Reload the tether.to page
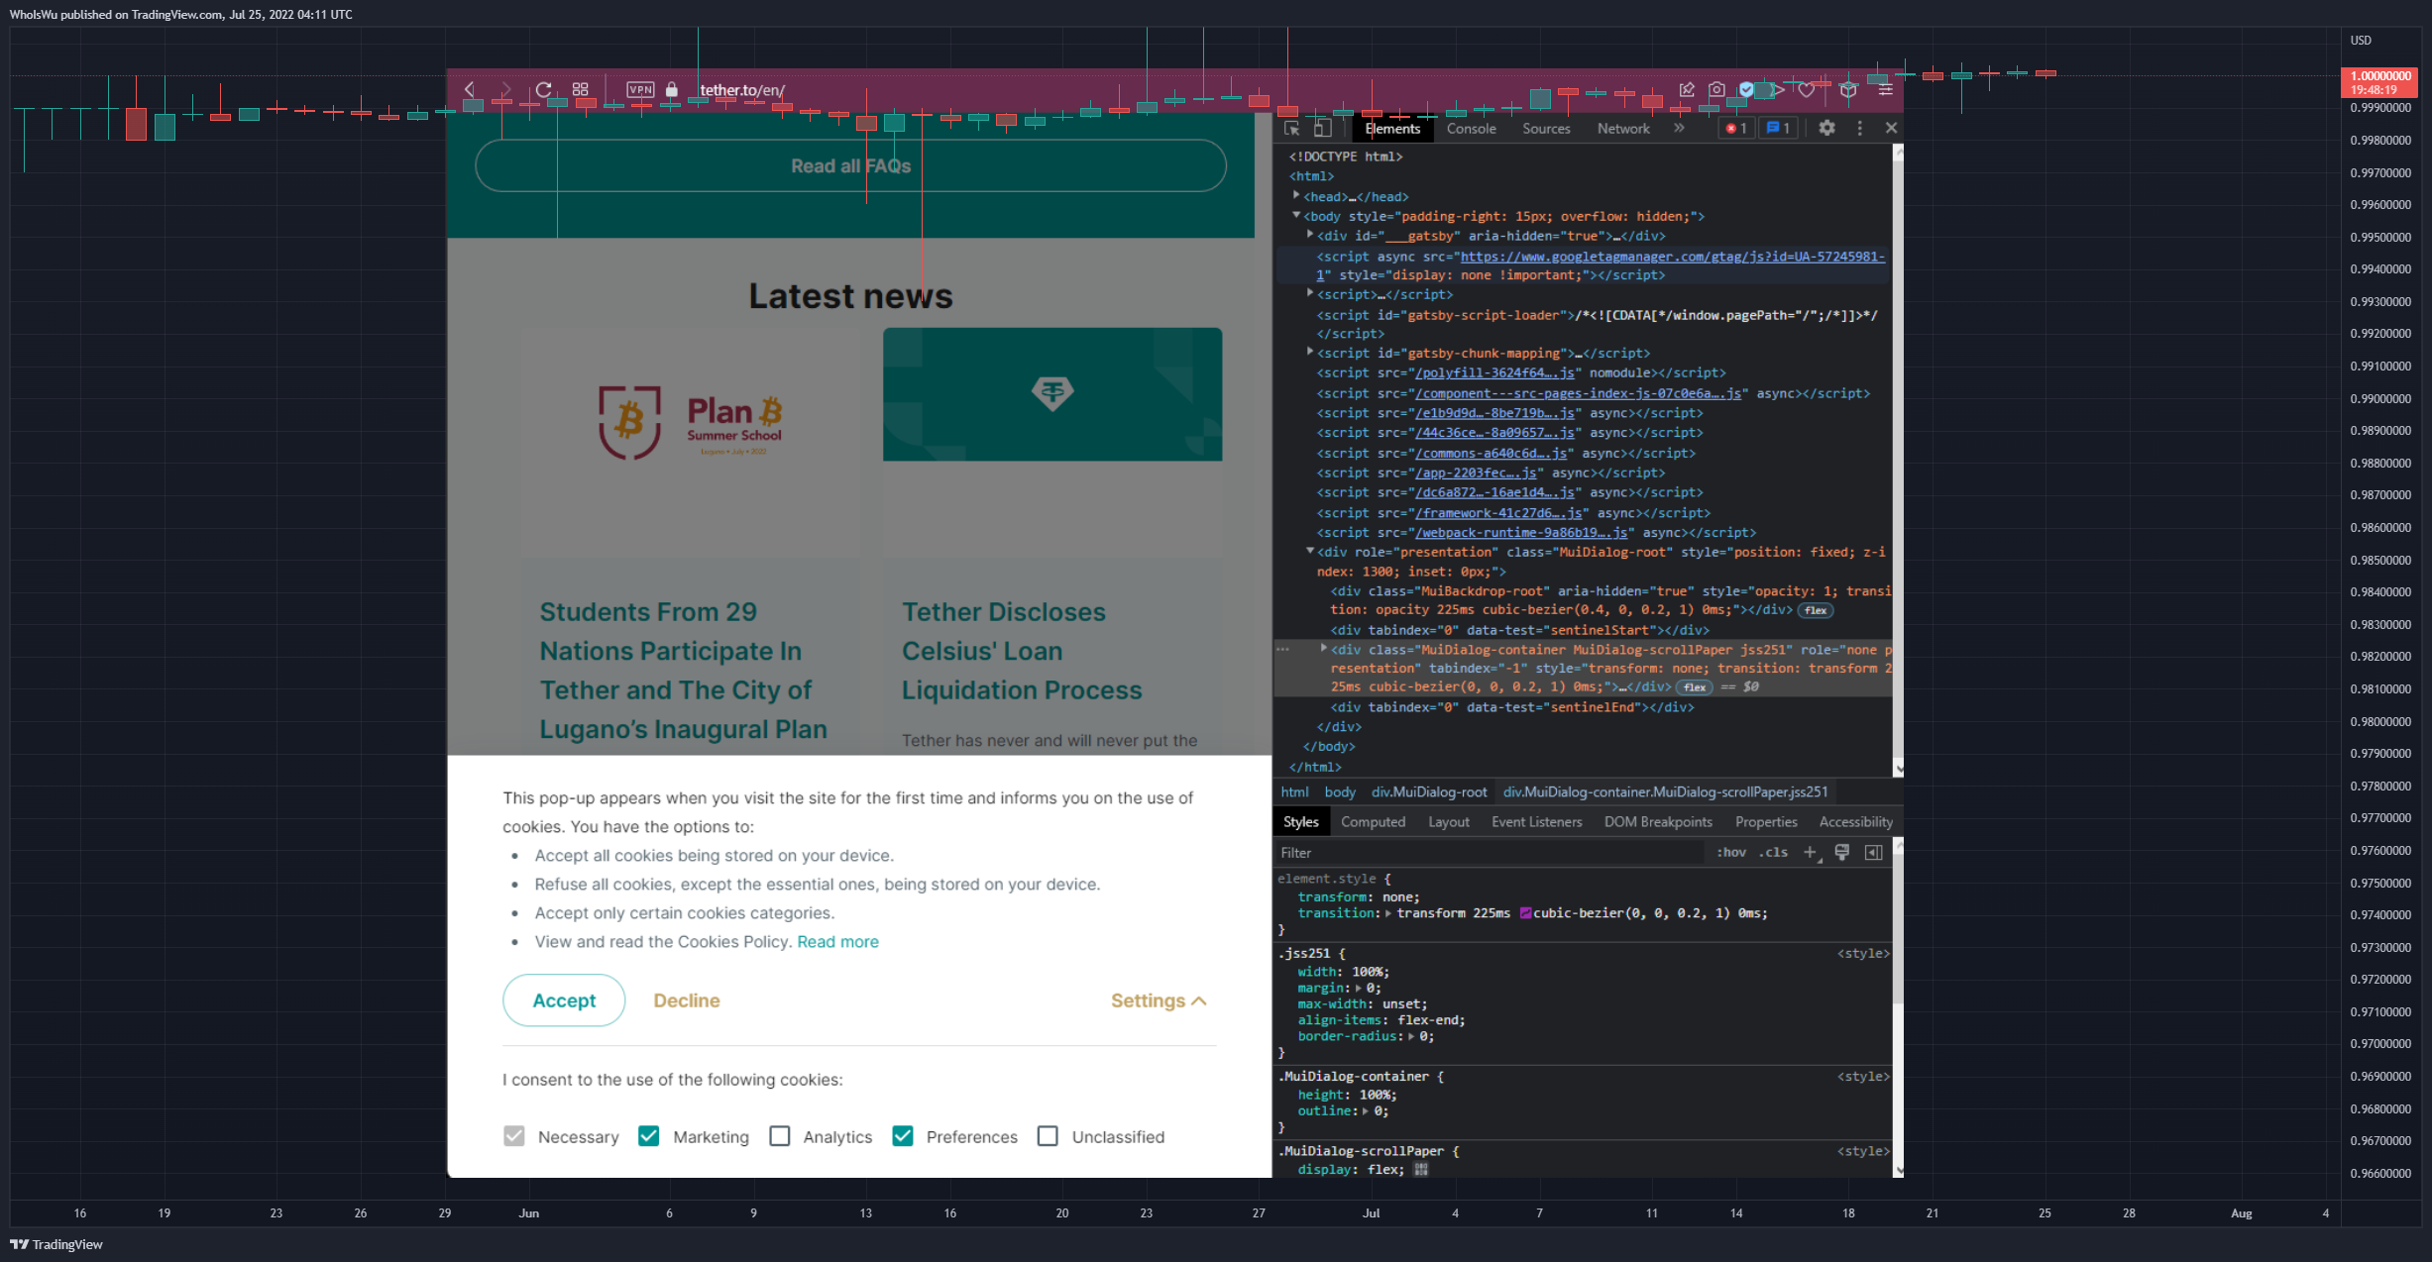Image resolution: width=2432 pixels, height=1262 pixels. pyautogui.click(x=543, y=90)
